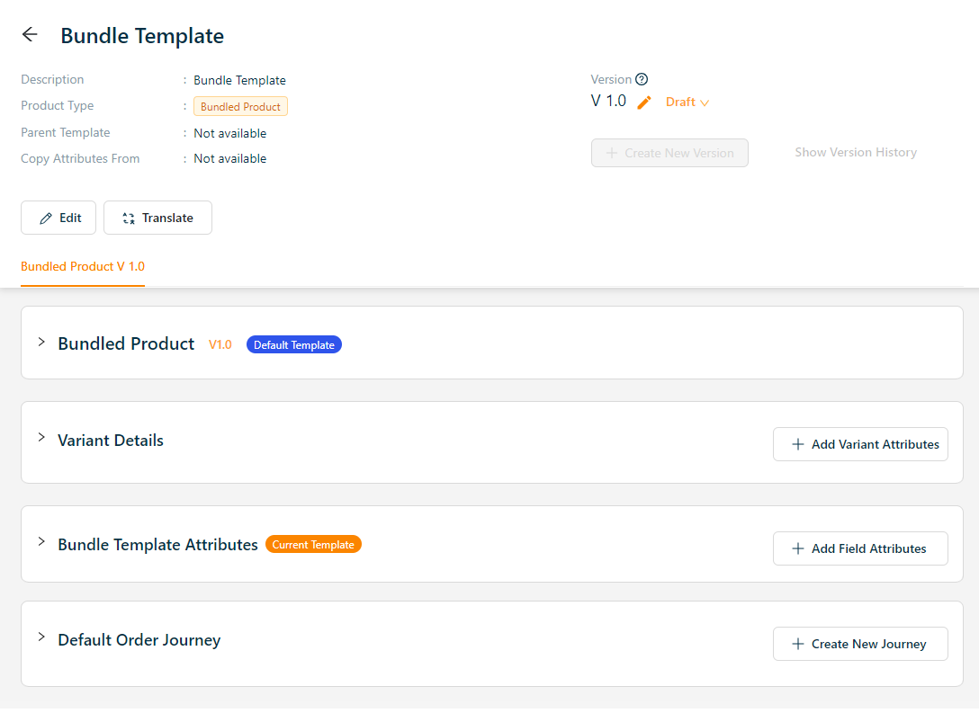Switch to Bundled Product V 1.0 tab
Viewport: 979px width, 713px height.
click(83, 267)
